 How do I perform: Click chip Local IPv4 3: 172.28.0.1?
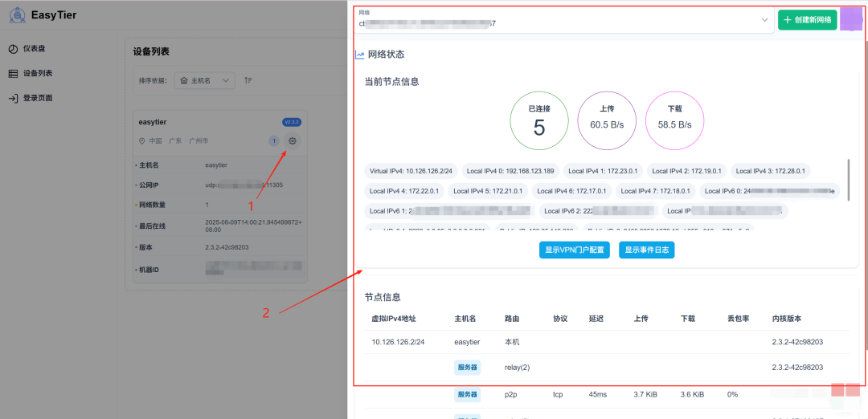coord(770,171)
